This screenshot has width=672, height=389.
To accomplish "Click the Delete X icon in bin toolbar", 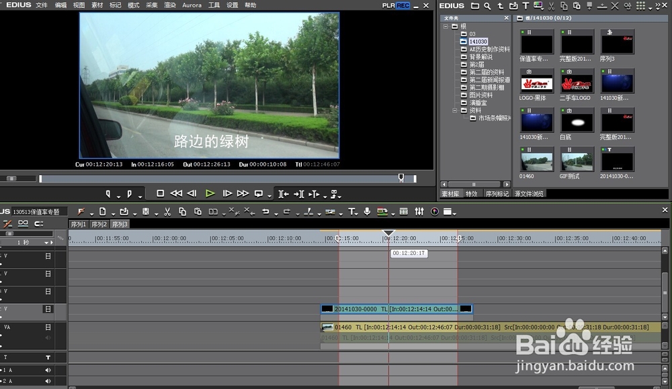I will click(x=615, y=6).
